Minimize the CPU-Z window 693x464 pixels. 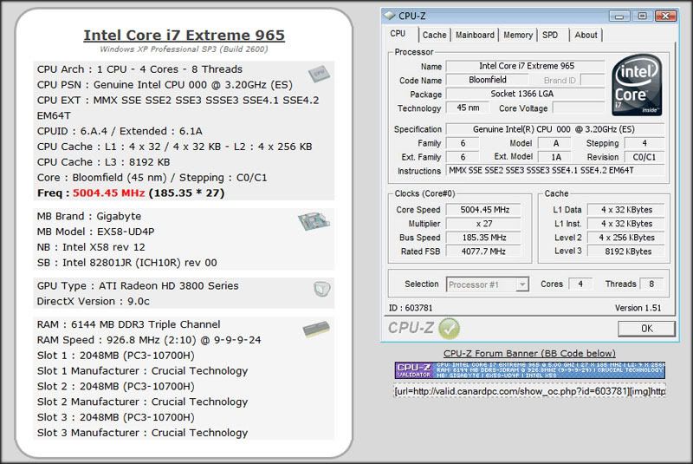click(x=619, y=16)
